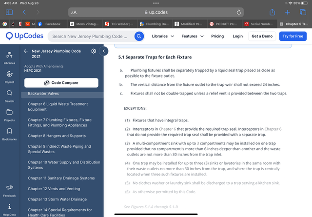
Task: Click the Get a Demo button
Action: pyautogui.click(x=262, y=36)
